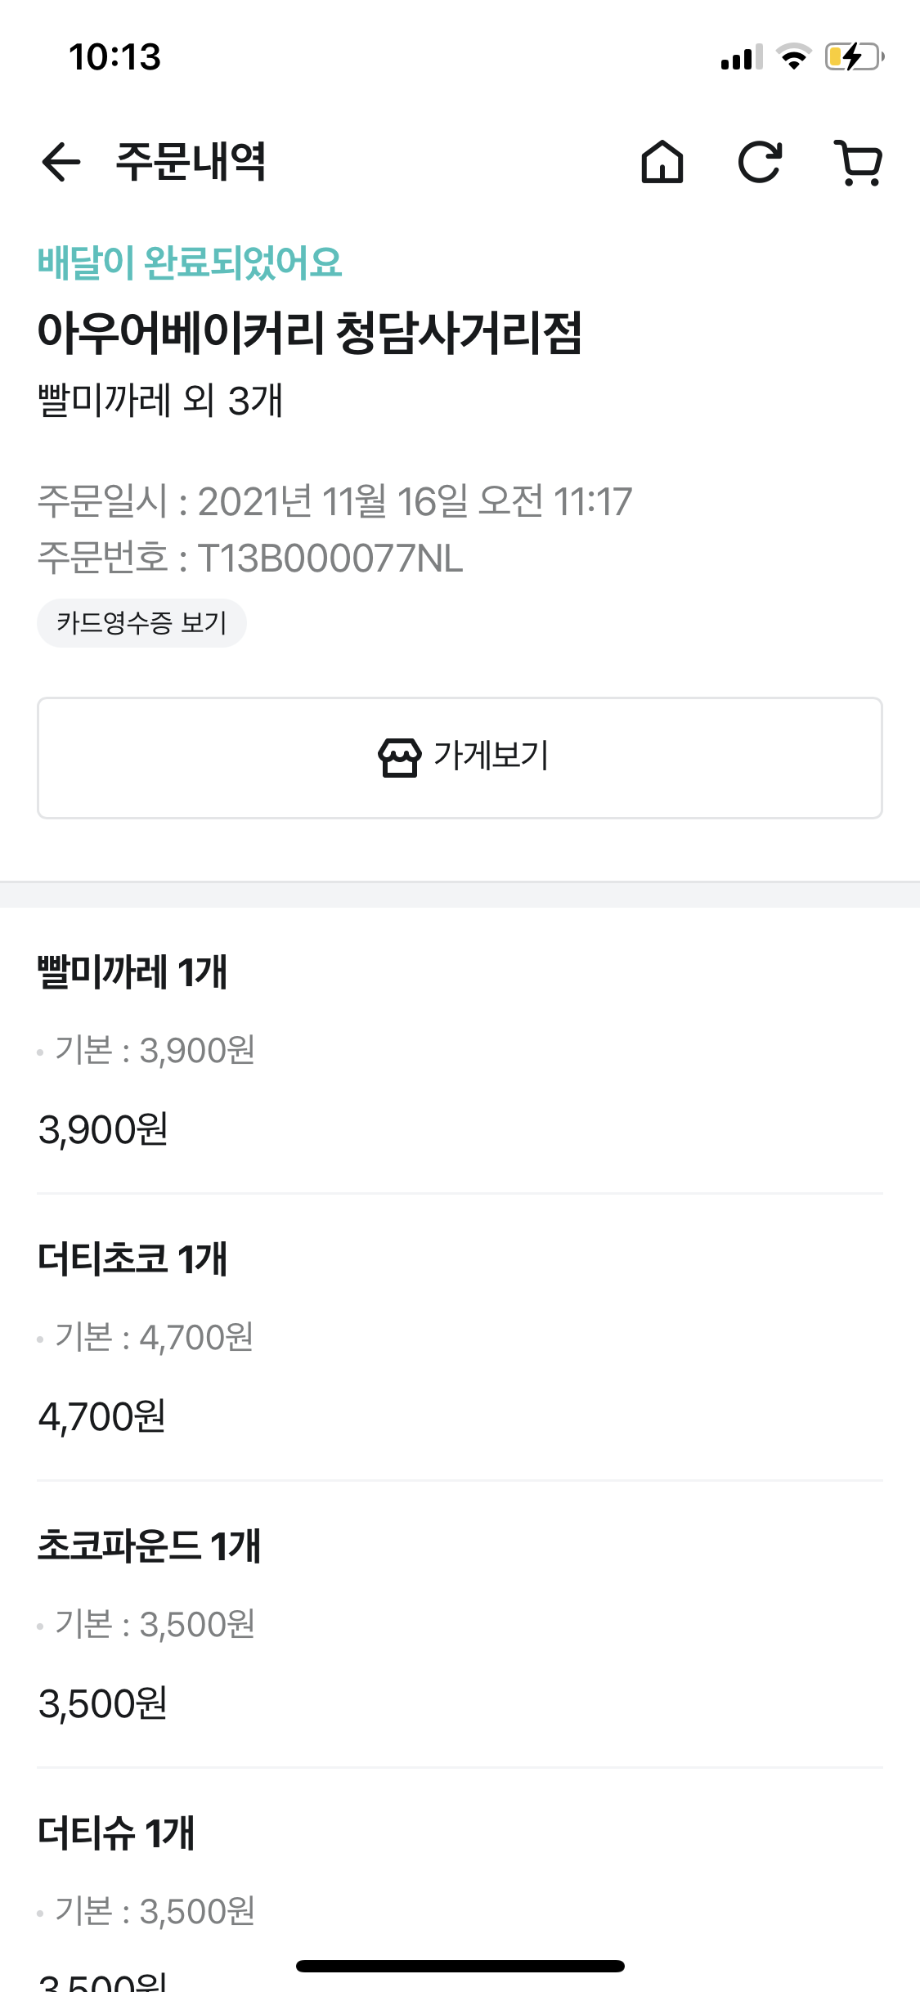Tap the Wi-Fi status icon

point(792,57)
